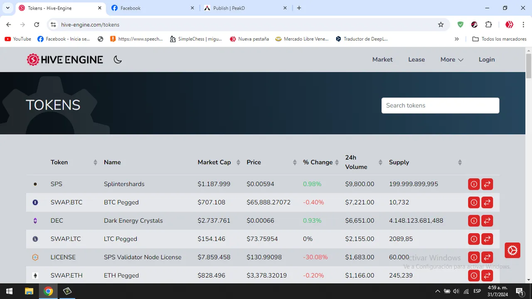Click the Splintershards name cell
This screenshot has height=299, width=532.
[x=124, y=184]
